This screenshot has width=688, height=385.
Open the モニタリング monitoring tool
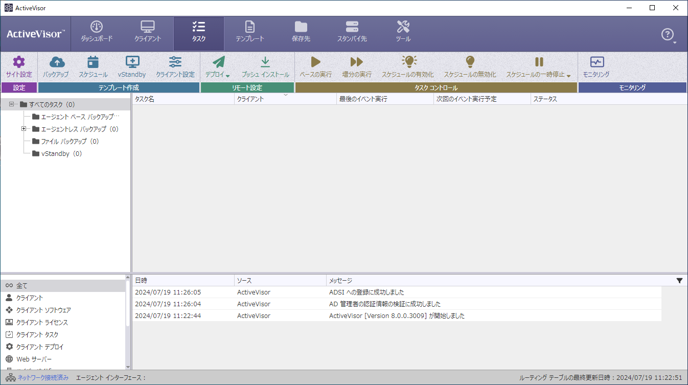pos(597,67)
